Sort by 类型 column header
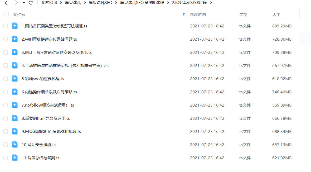The image size is (311, 172). 243,14
